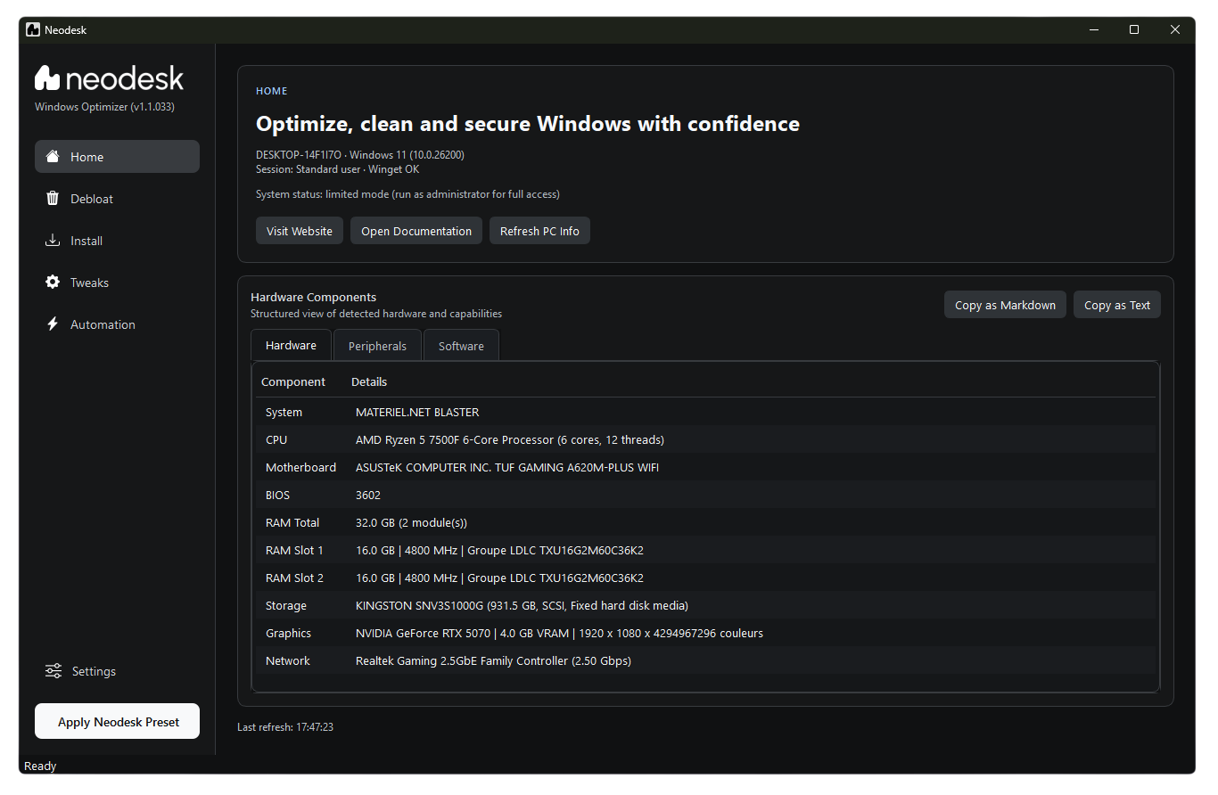1218x795 pixels.
Task: Click Refresh PC Info button
Action: [539, 231]
